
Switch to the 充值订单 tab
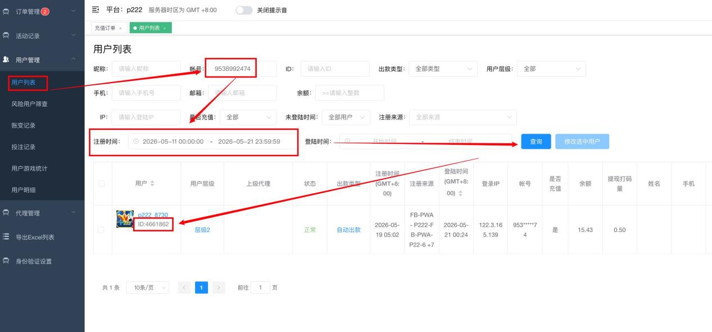click(x=105, y=28)
